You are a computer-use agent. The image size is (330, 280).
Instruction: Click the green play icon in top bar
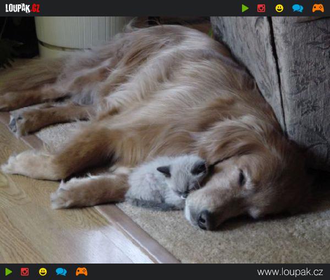(245, 8)
